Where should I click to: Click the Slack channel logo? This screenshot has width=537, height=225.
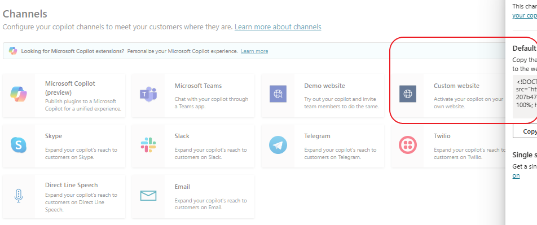tap(148, 145)
